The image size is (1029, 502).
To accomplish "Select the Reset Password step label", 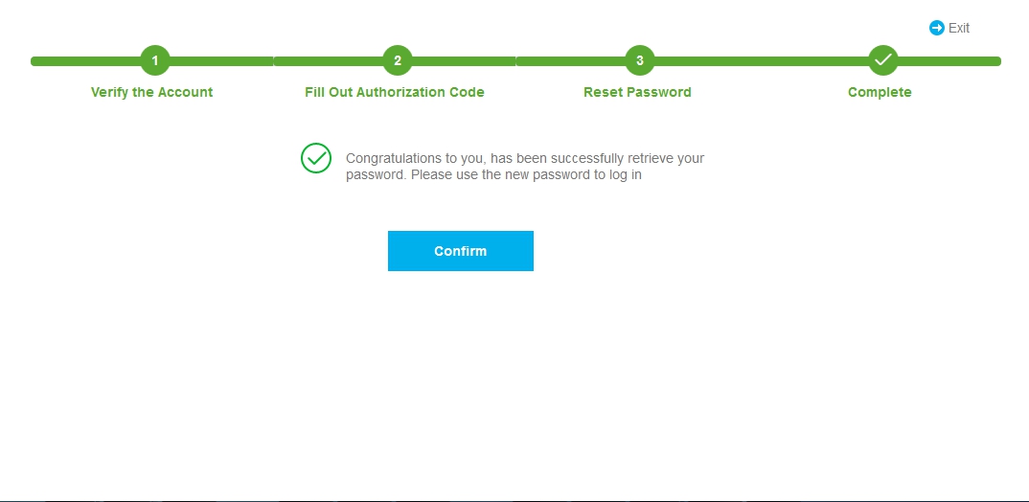I will point(637,92).
